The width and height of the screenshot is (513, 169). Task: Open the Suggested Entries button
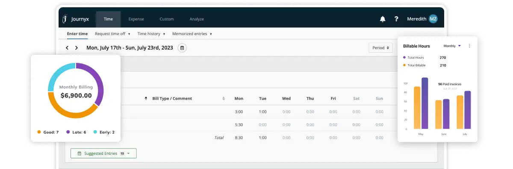103,153
